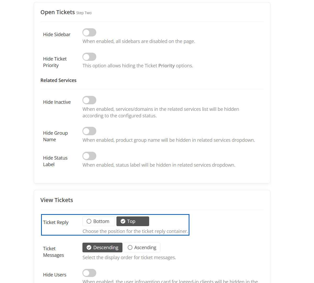The width and height of the screenshot is (314, 283).
Task: Click the Ticket Reply field label
Action: click(x=56, y=222)
